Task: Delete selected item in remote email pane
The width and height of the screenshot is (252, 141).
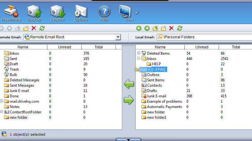Action: tap(34, 28)
